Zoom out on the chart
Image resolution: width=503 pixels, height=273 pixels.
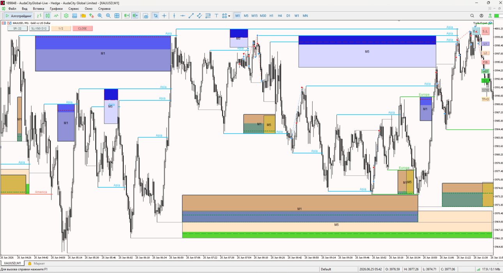[108, 16]
